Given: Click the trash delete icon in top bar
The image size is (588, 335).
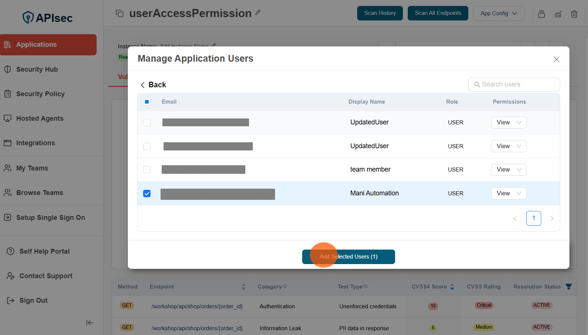Looking at the screenshot, I should pos(574,14).
